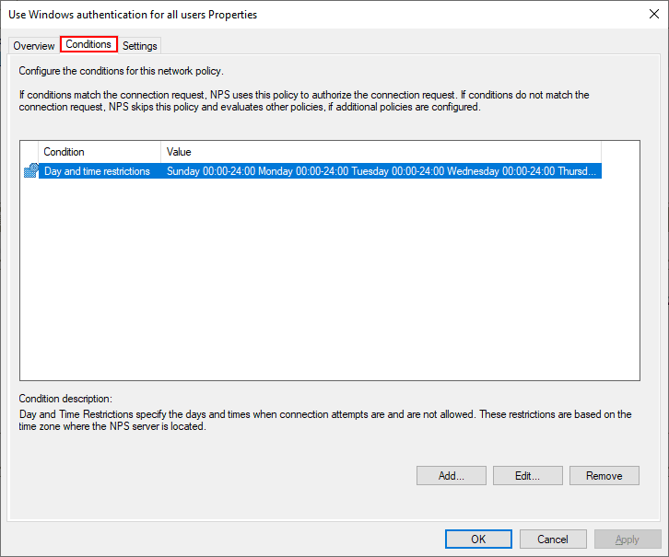Select the Conditions tab

(x=88, y=44)
